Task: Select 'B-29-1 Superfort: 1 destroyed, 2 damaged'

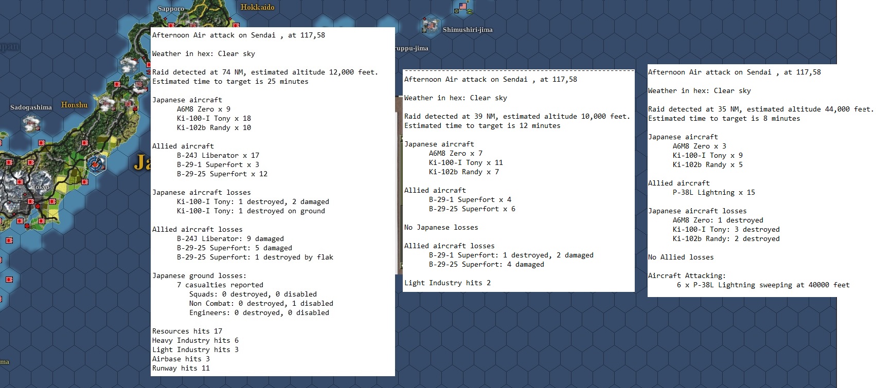Action: 511,255
